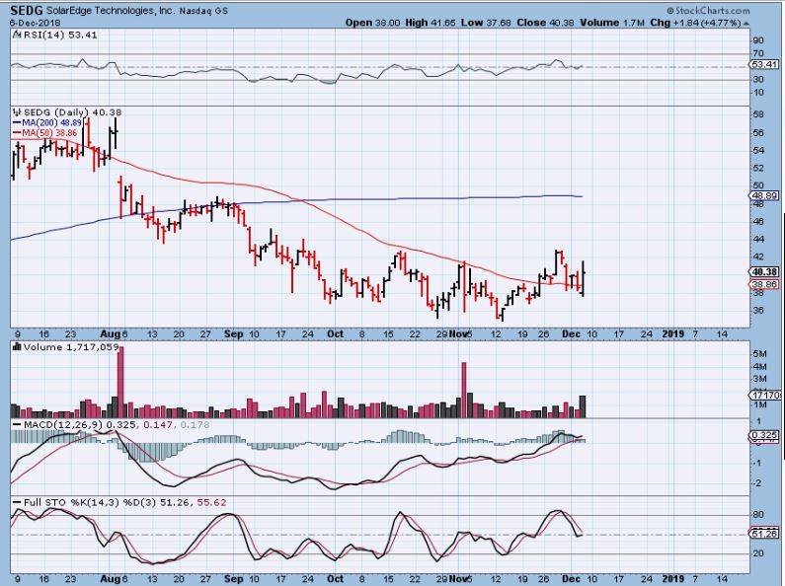Click the 38.86 MA(50) tag on the price axis
Viewport: 785px width, 586px height.
click(x=764, y=284)
